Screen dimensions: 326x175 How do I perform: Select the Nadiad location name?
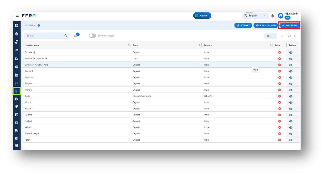pyautogui.click(x=28, y=121)
